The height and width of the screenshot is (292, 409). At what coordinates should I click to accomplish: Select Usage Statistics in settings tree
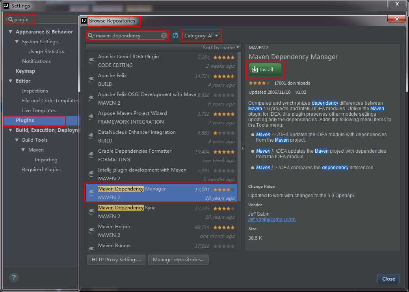[46, 52]
